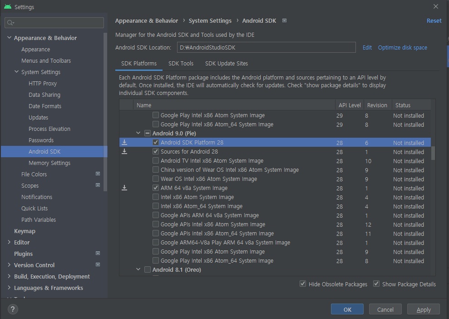Check Android TV Intel x86 Atom System Image

pos(155,160)
